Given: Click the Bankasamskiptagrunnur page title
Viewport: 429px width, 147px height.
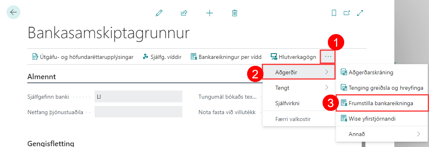Looking at the screenshot, I should click(x=109, y=33).
